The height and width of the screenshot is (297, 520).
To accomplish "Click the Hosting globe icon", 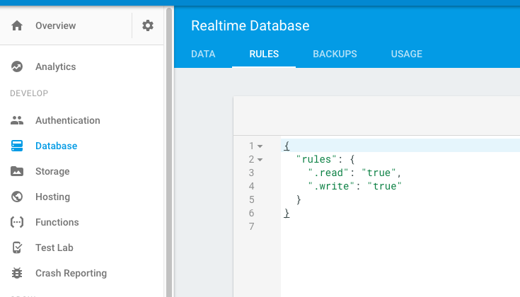I will [17, 197].
